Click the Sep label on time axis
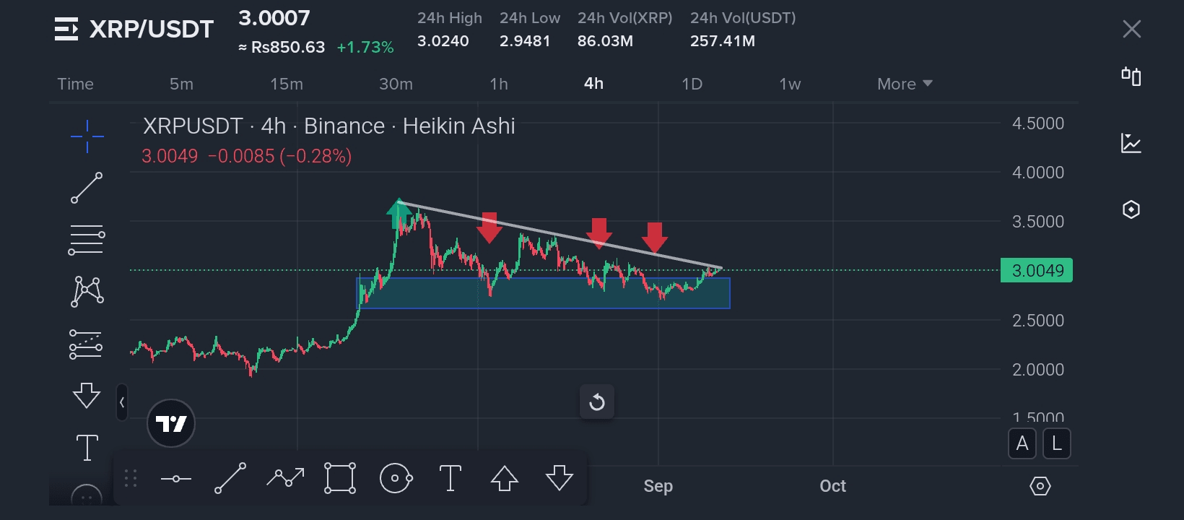This screenshot has width=1184, height=520. [x=658, y=486]
